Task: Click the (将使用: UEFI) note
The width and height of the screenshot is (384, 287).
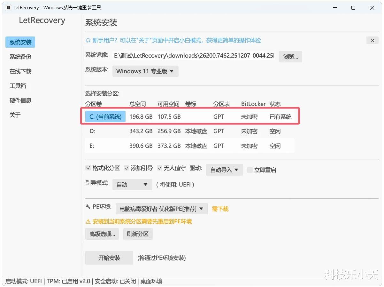Action: (175, 185)
